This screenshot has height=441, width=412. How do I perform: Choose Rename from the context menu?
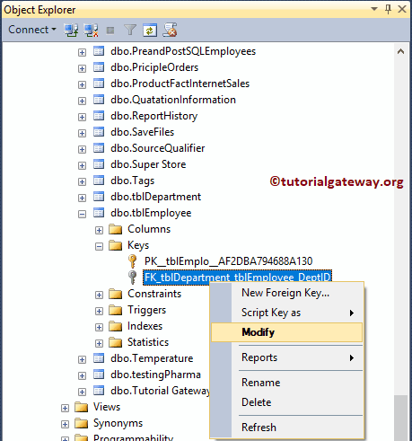coord(286,383)
